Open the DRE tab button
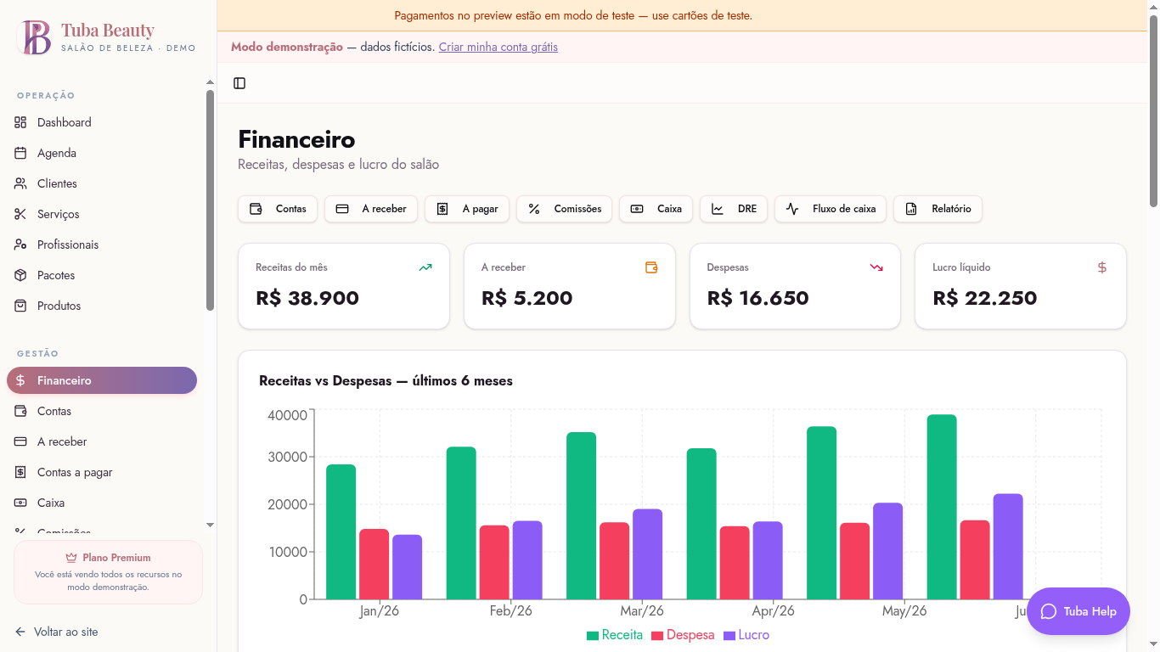The width and height of the screenshot is (1160, 652). click(734, 209)
